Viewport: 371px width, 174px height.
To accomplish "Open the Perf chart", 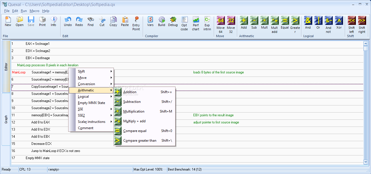I will point(196,23).
